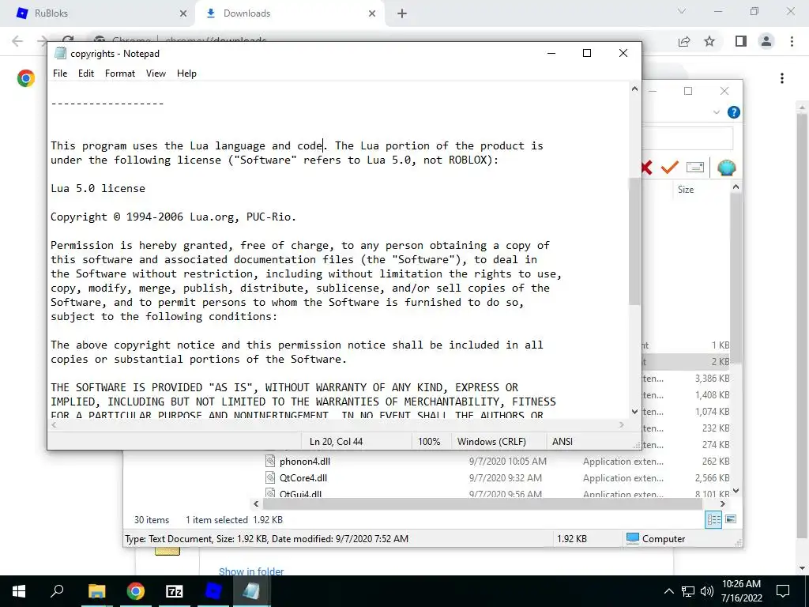The image size is (809, 607).
Task: Click Explorer file list scroll down arrow
Action: pyautogui.click(x=736, y=491)
